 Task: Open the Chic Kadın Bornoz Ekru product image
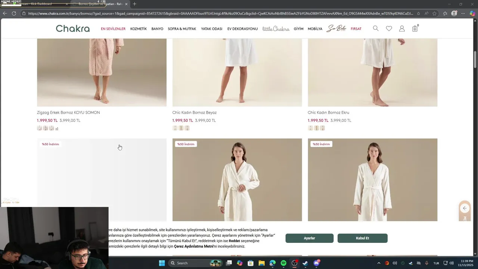point(372,72)
